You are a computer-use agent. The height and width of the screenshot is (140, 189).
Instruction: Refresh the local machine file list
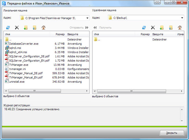(x=8, y=27)
